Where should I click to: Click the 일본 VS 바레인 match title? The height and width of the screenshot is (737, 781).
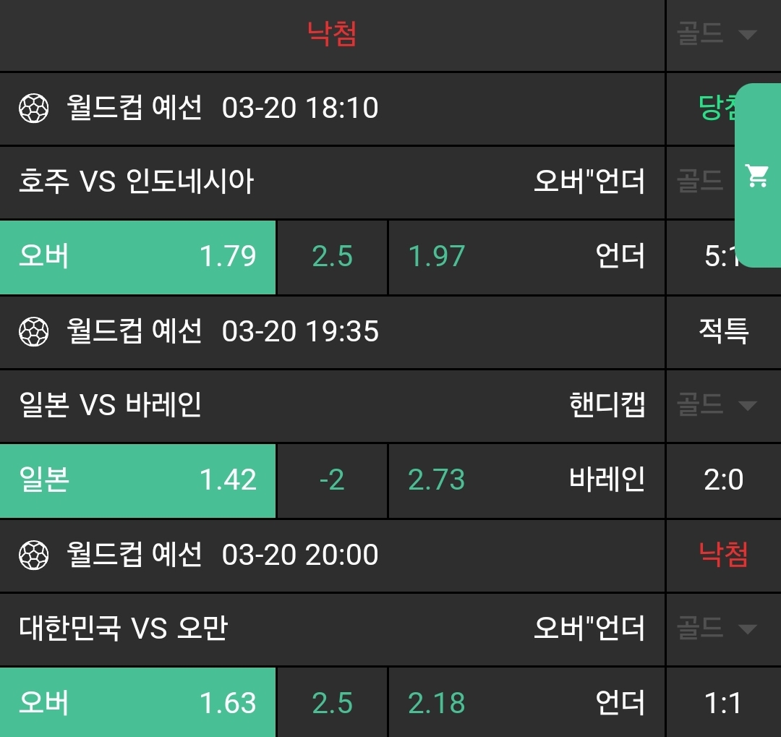(110, 405)
